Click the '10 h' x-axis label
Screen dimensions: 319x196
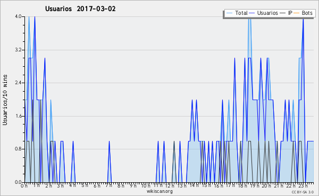146,185
